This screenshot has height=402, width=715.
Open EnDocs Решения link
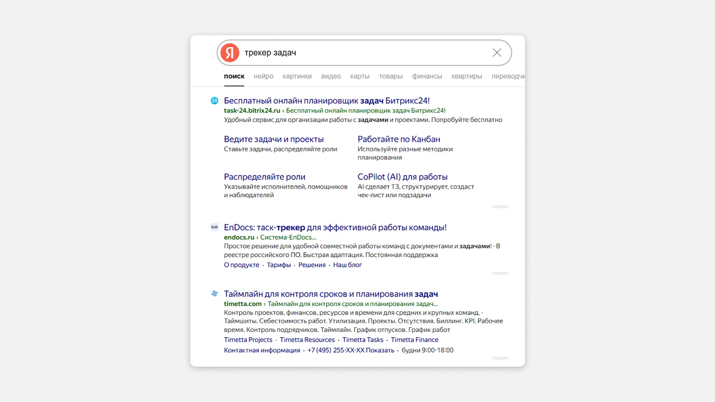coord(312,265)
